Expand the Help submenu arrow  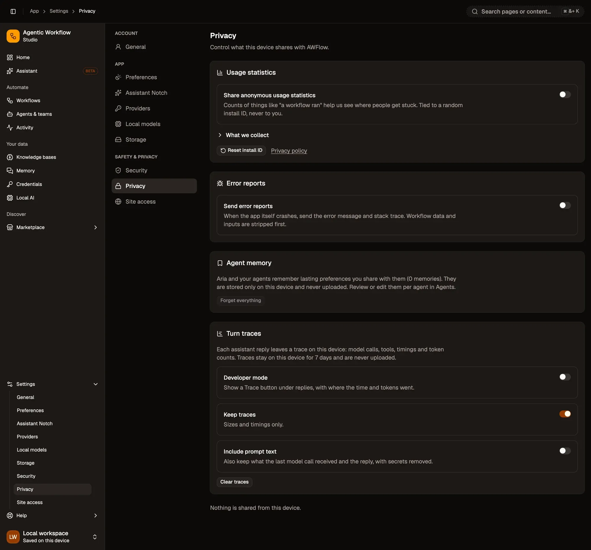coord(95,515)
